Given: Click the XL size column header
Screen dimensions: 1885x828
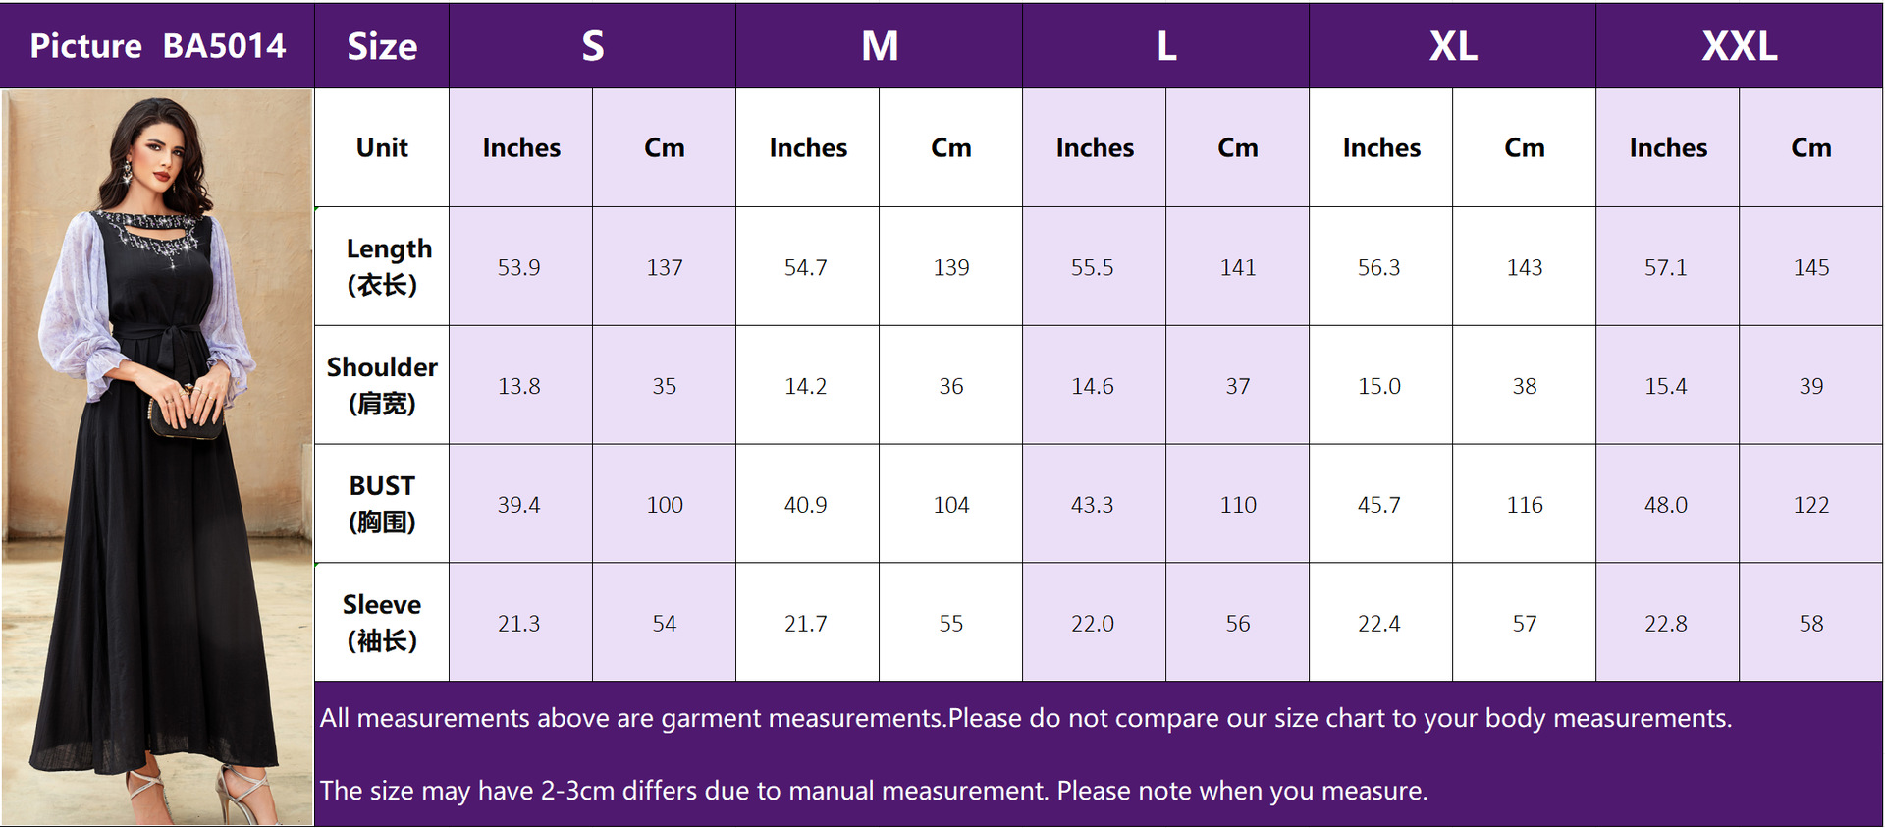Looking at the screenshot, I should point(1452,46).
